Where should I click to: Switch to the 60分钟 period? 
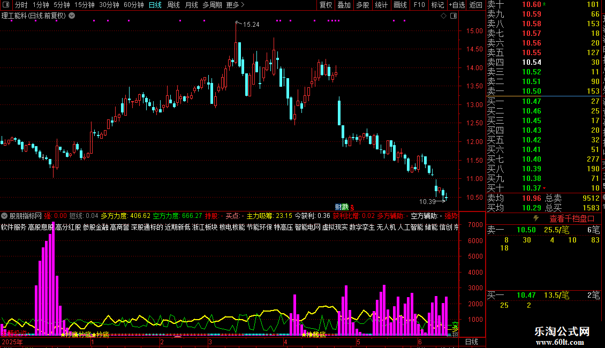(x=133, y=5)
